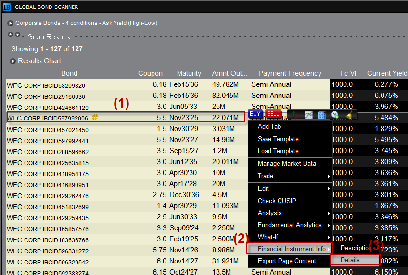Select Save Template... menu item
The height and width of the screenshot is (275, 408).
tap(291, 139)
